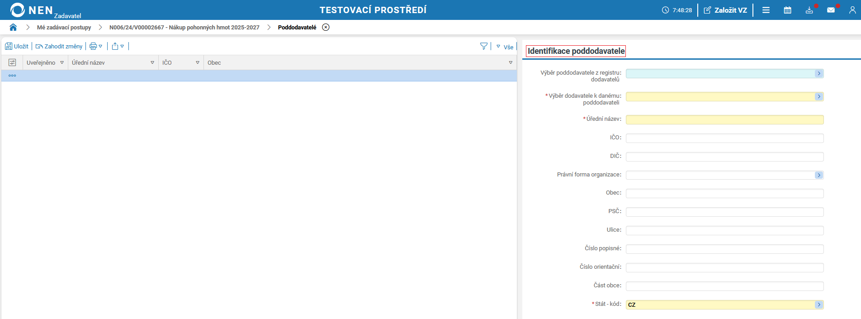Open the messages envelope icon
861x319 pixels.
point(831,10)
